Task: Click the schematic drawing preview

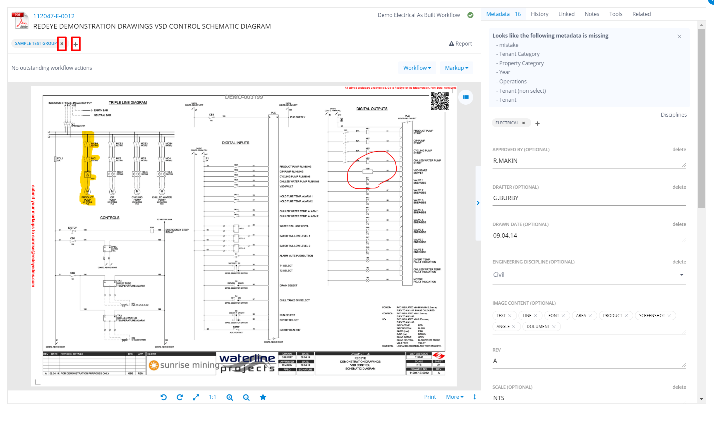Action: point(244,236)
